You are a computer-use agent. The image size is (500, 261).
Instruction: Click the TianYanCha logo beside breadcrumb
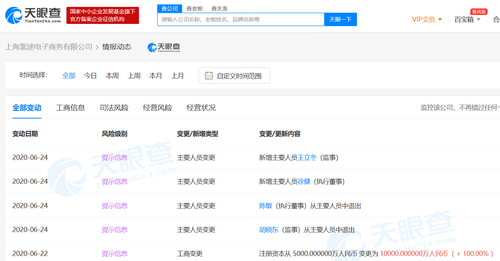pyautogui.click(x=164, y=47)
